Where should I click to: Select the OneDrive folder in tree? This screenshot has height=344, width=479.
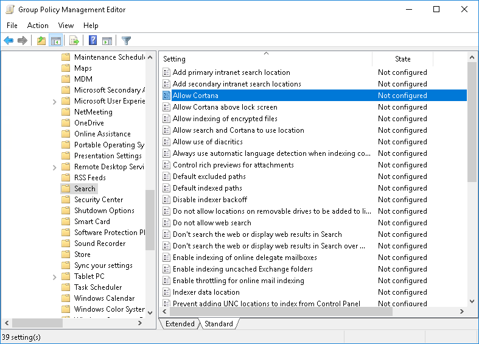point(89,123)
